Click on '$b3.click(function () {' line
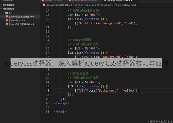This screenshot has height=123, width=173. coord(88,86)
